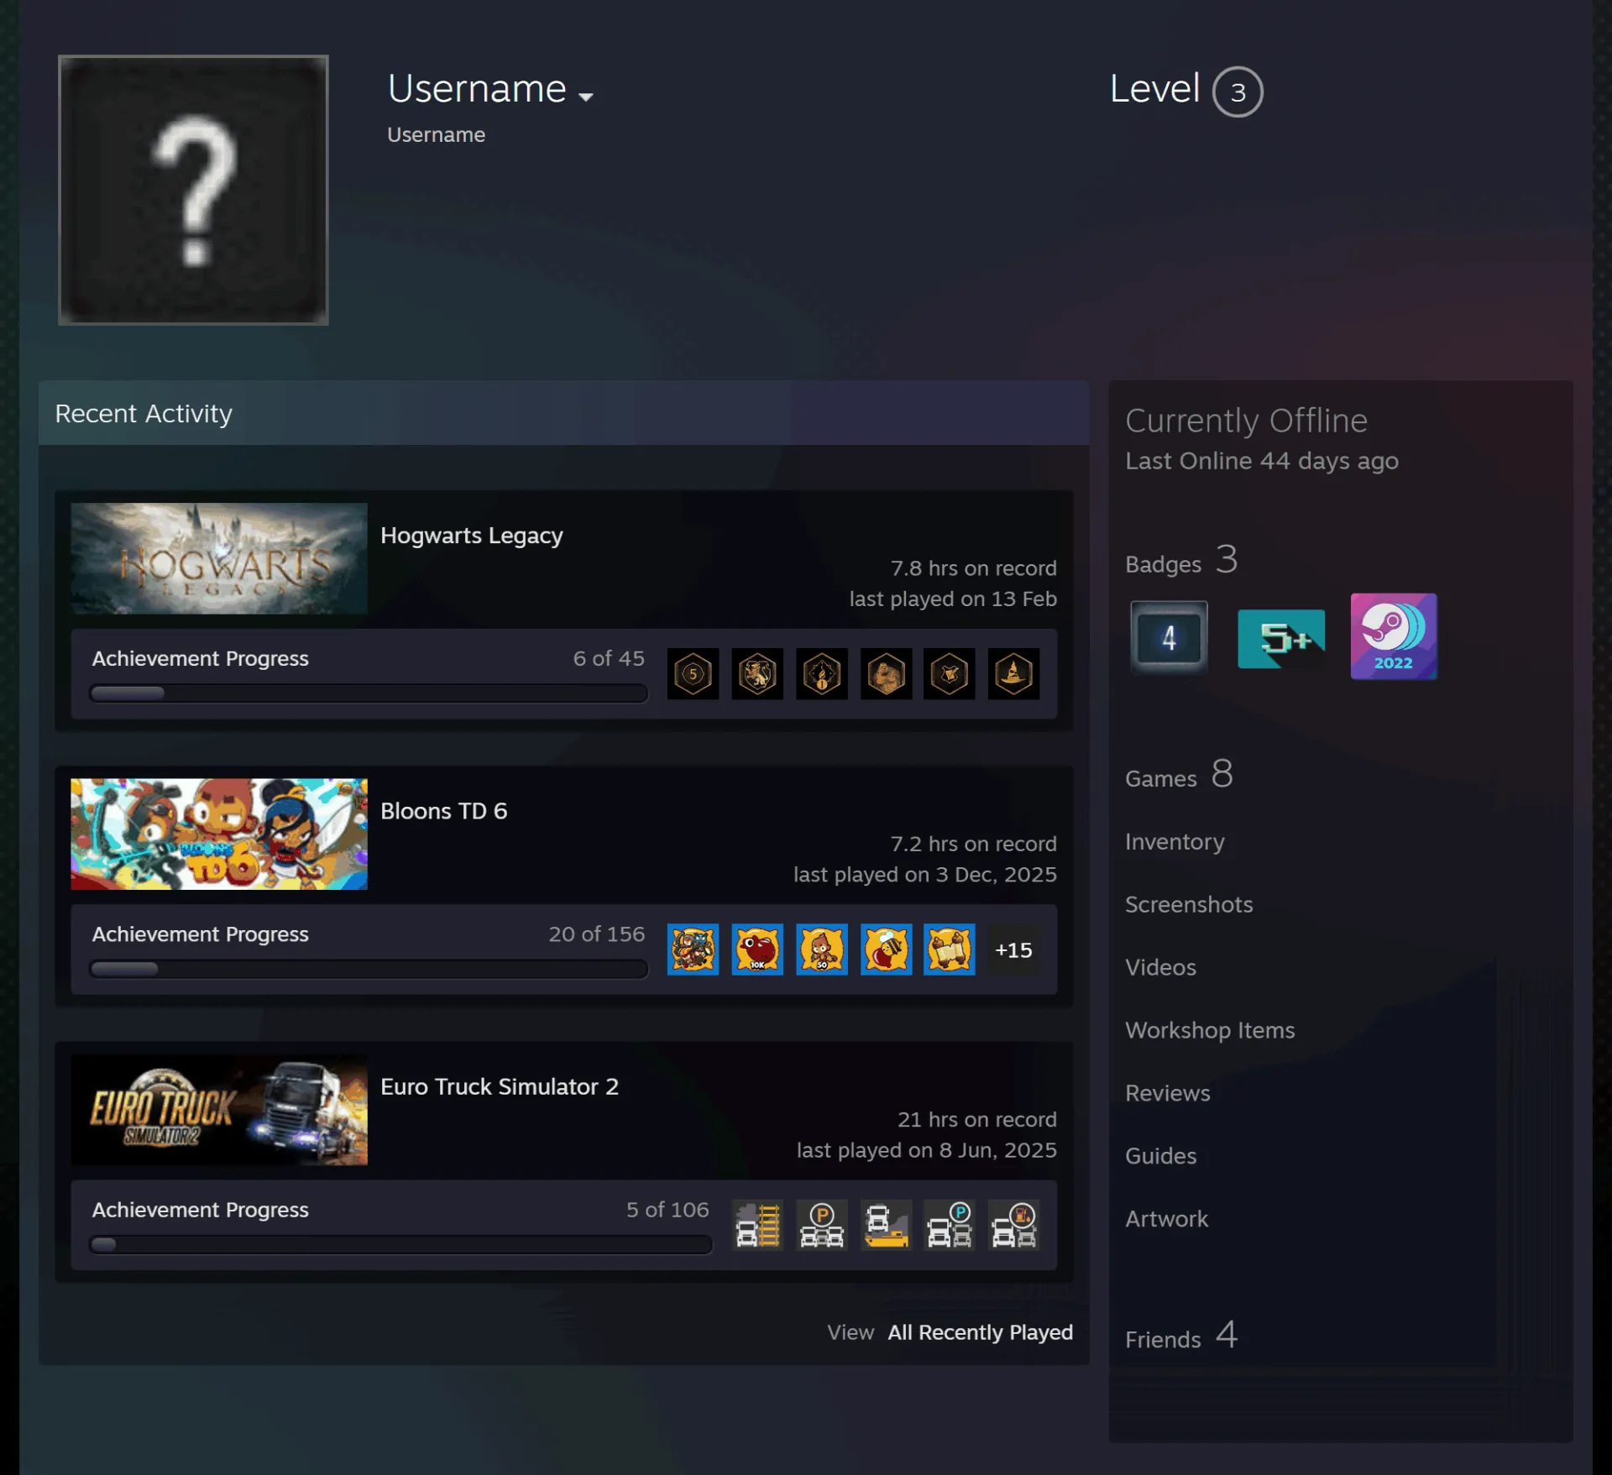Click the Hogwarts Legacy title link
The width and height of the screenshot is (1612, 1475).
coord(472,536)
